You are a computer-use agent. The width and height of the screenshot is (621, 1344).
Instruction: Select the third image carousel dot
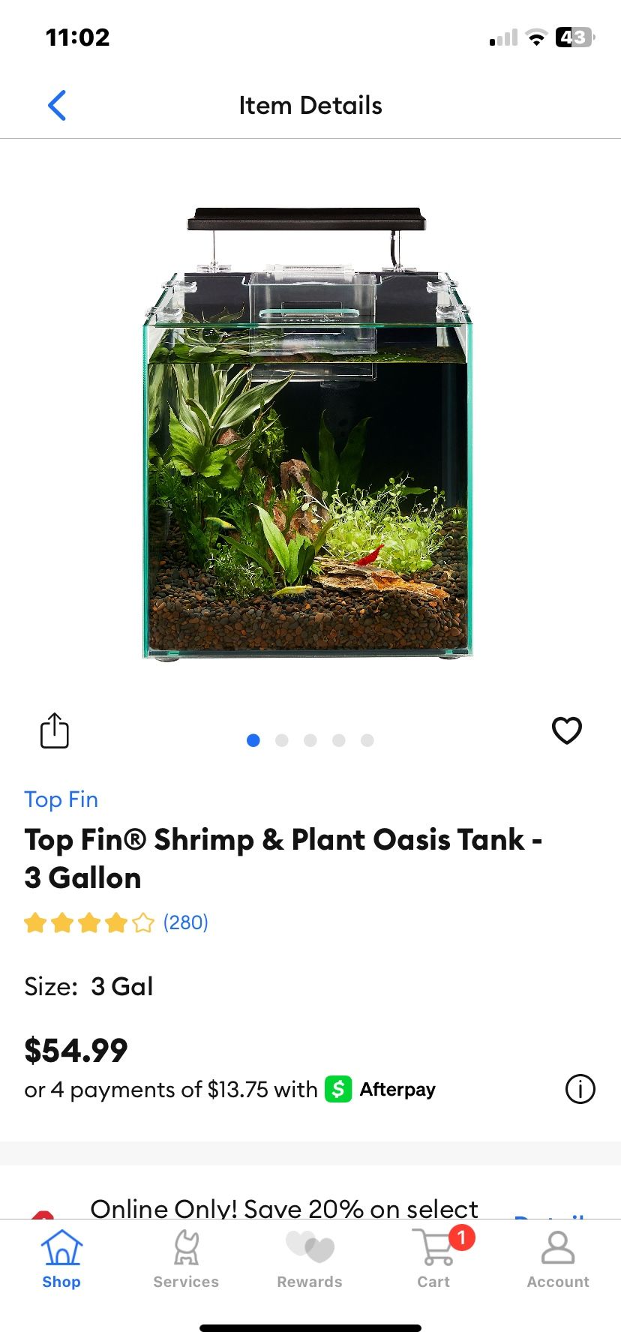click(x=310, y=741)
